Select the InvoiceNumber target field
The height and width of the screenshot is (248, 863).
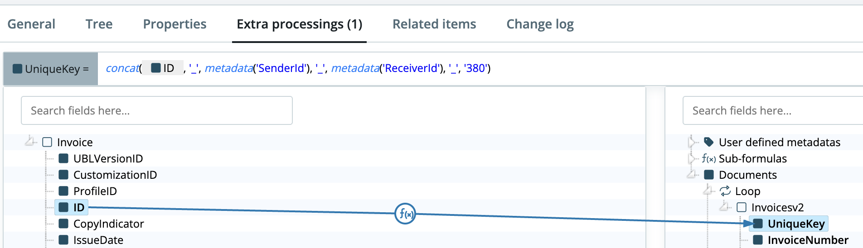click(808, 240)
